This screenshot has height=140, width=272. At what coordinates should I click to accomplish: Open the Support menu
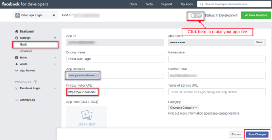click(166, 4)
